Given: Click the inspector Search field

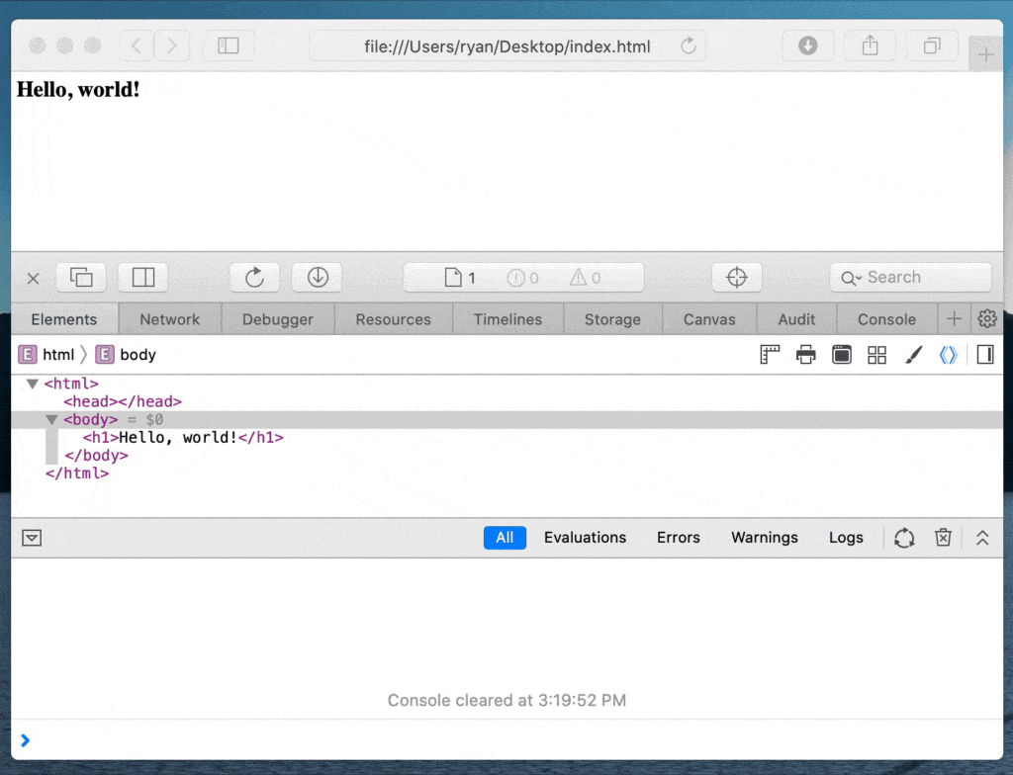Looking at the screenshot, I should (910, 278).
